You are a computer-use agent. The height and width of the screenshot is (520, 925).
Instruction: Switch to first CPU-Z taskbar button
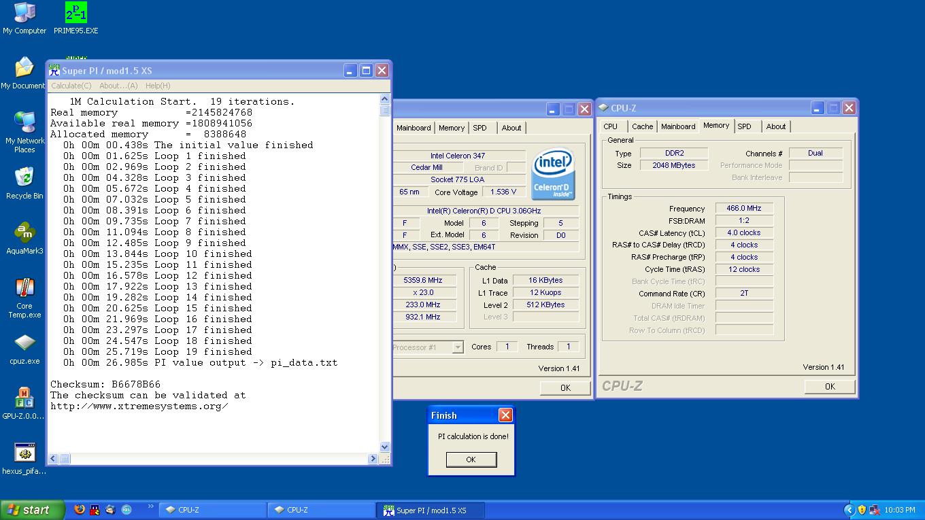tap(213, 510)
